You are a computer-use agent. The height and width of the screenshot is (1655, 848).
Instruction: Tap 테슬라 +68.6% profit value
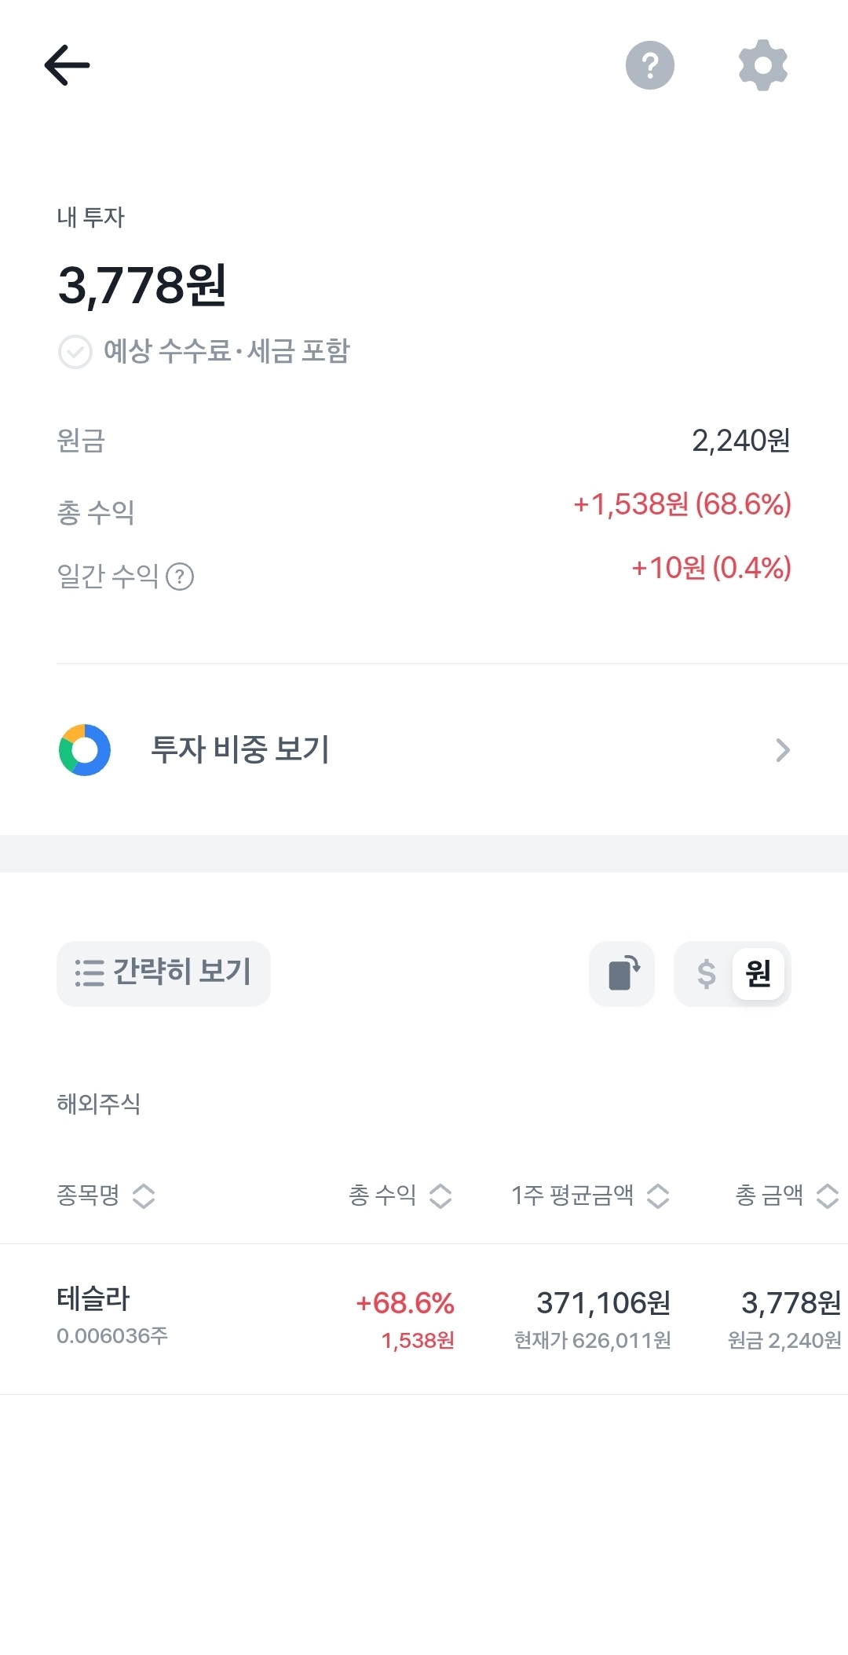405,1304
